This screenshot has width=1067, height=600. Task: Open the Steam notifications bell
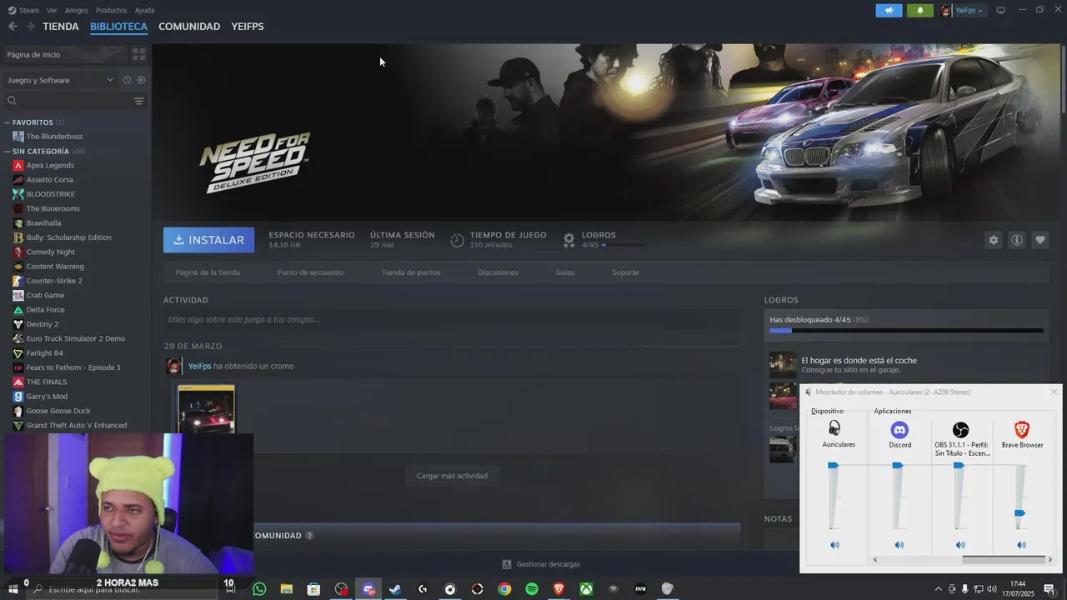tap(919, 10)
